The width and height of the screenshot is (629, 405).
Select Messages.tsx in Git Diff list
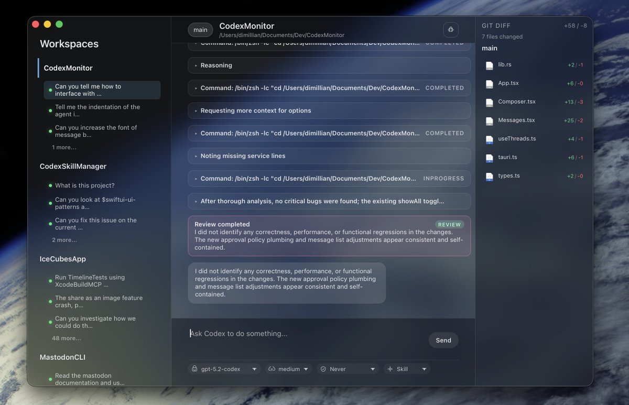tap(535, 121)
